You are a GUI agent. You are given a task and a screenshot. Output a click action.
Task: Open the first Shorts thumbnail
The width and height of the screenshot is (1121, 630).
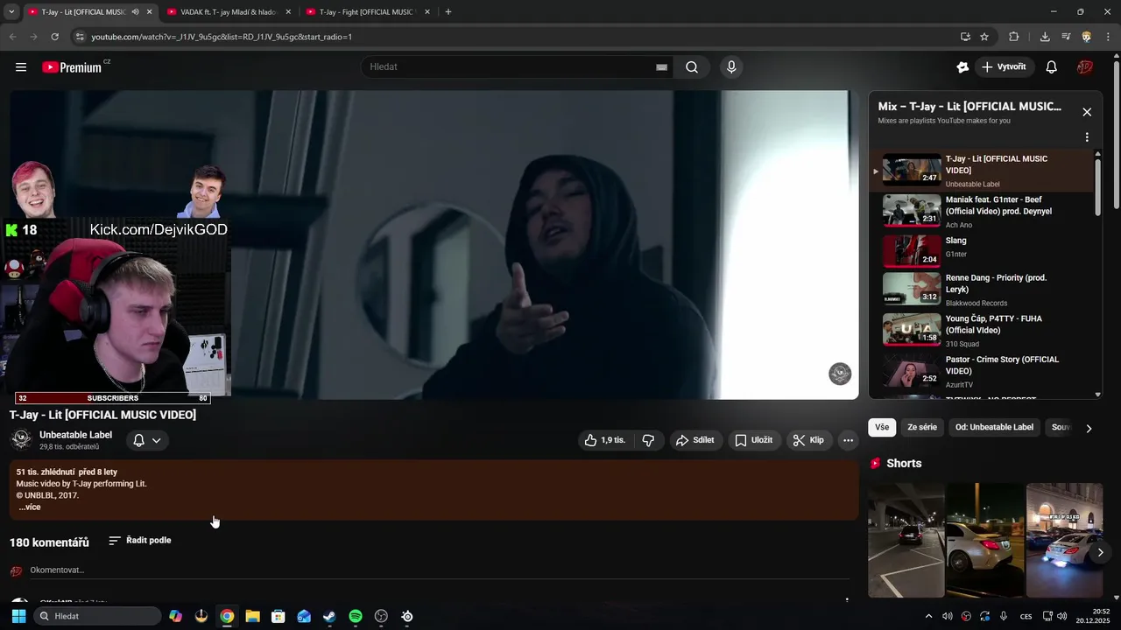click(x=906, y=540)
